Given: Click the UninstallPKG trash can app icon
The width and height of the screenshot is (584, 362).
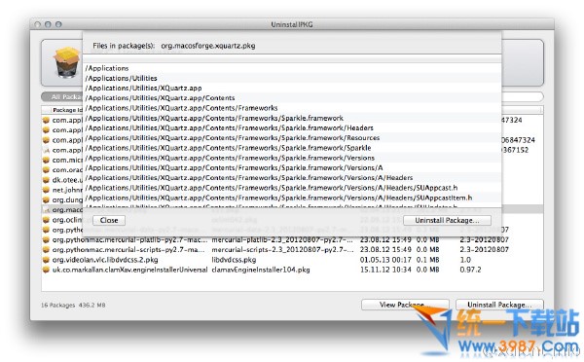Looking at the screenshot, I should coord(66,62).
